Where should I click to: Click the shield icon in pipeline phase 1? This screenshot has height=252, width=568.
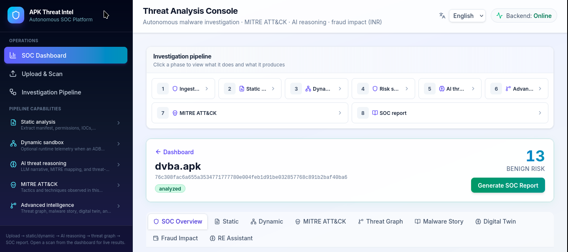(175, 89)
